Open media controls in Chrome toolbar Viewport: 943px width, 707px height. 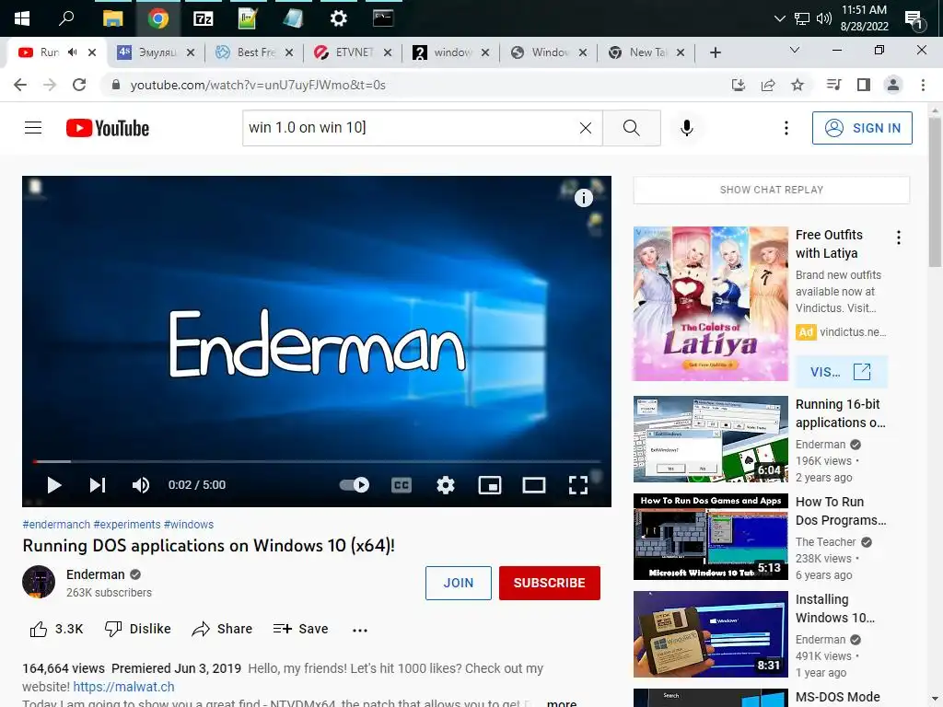tap(833, 85)
